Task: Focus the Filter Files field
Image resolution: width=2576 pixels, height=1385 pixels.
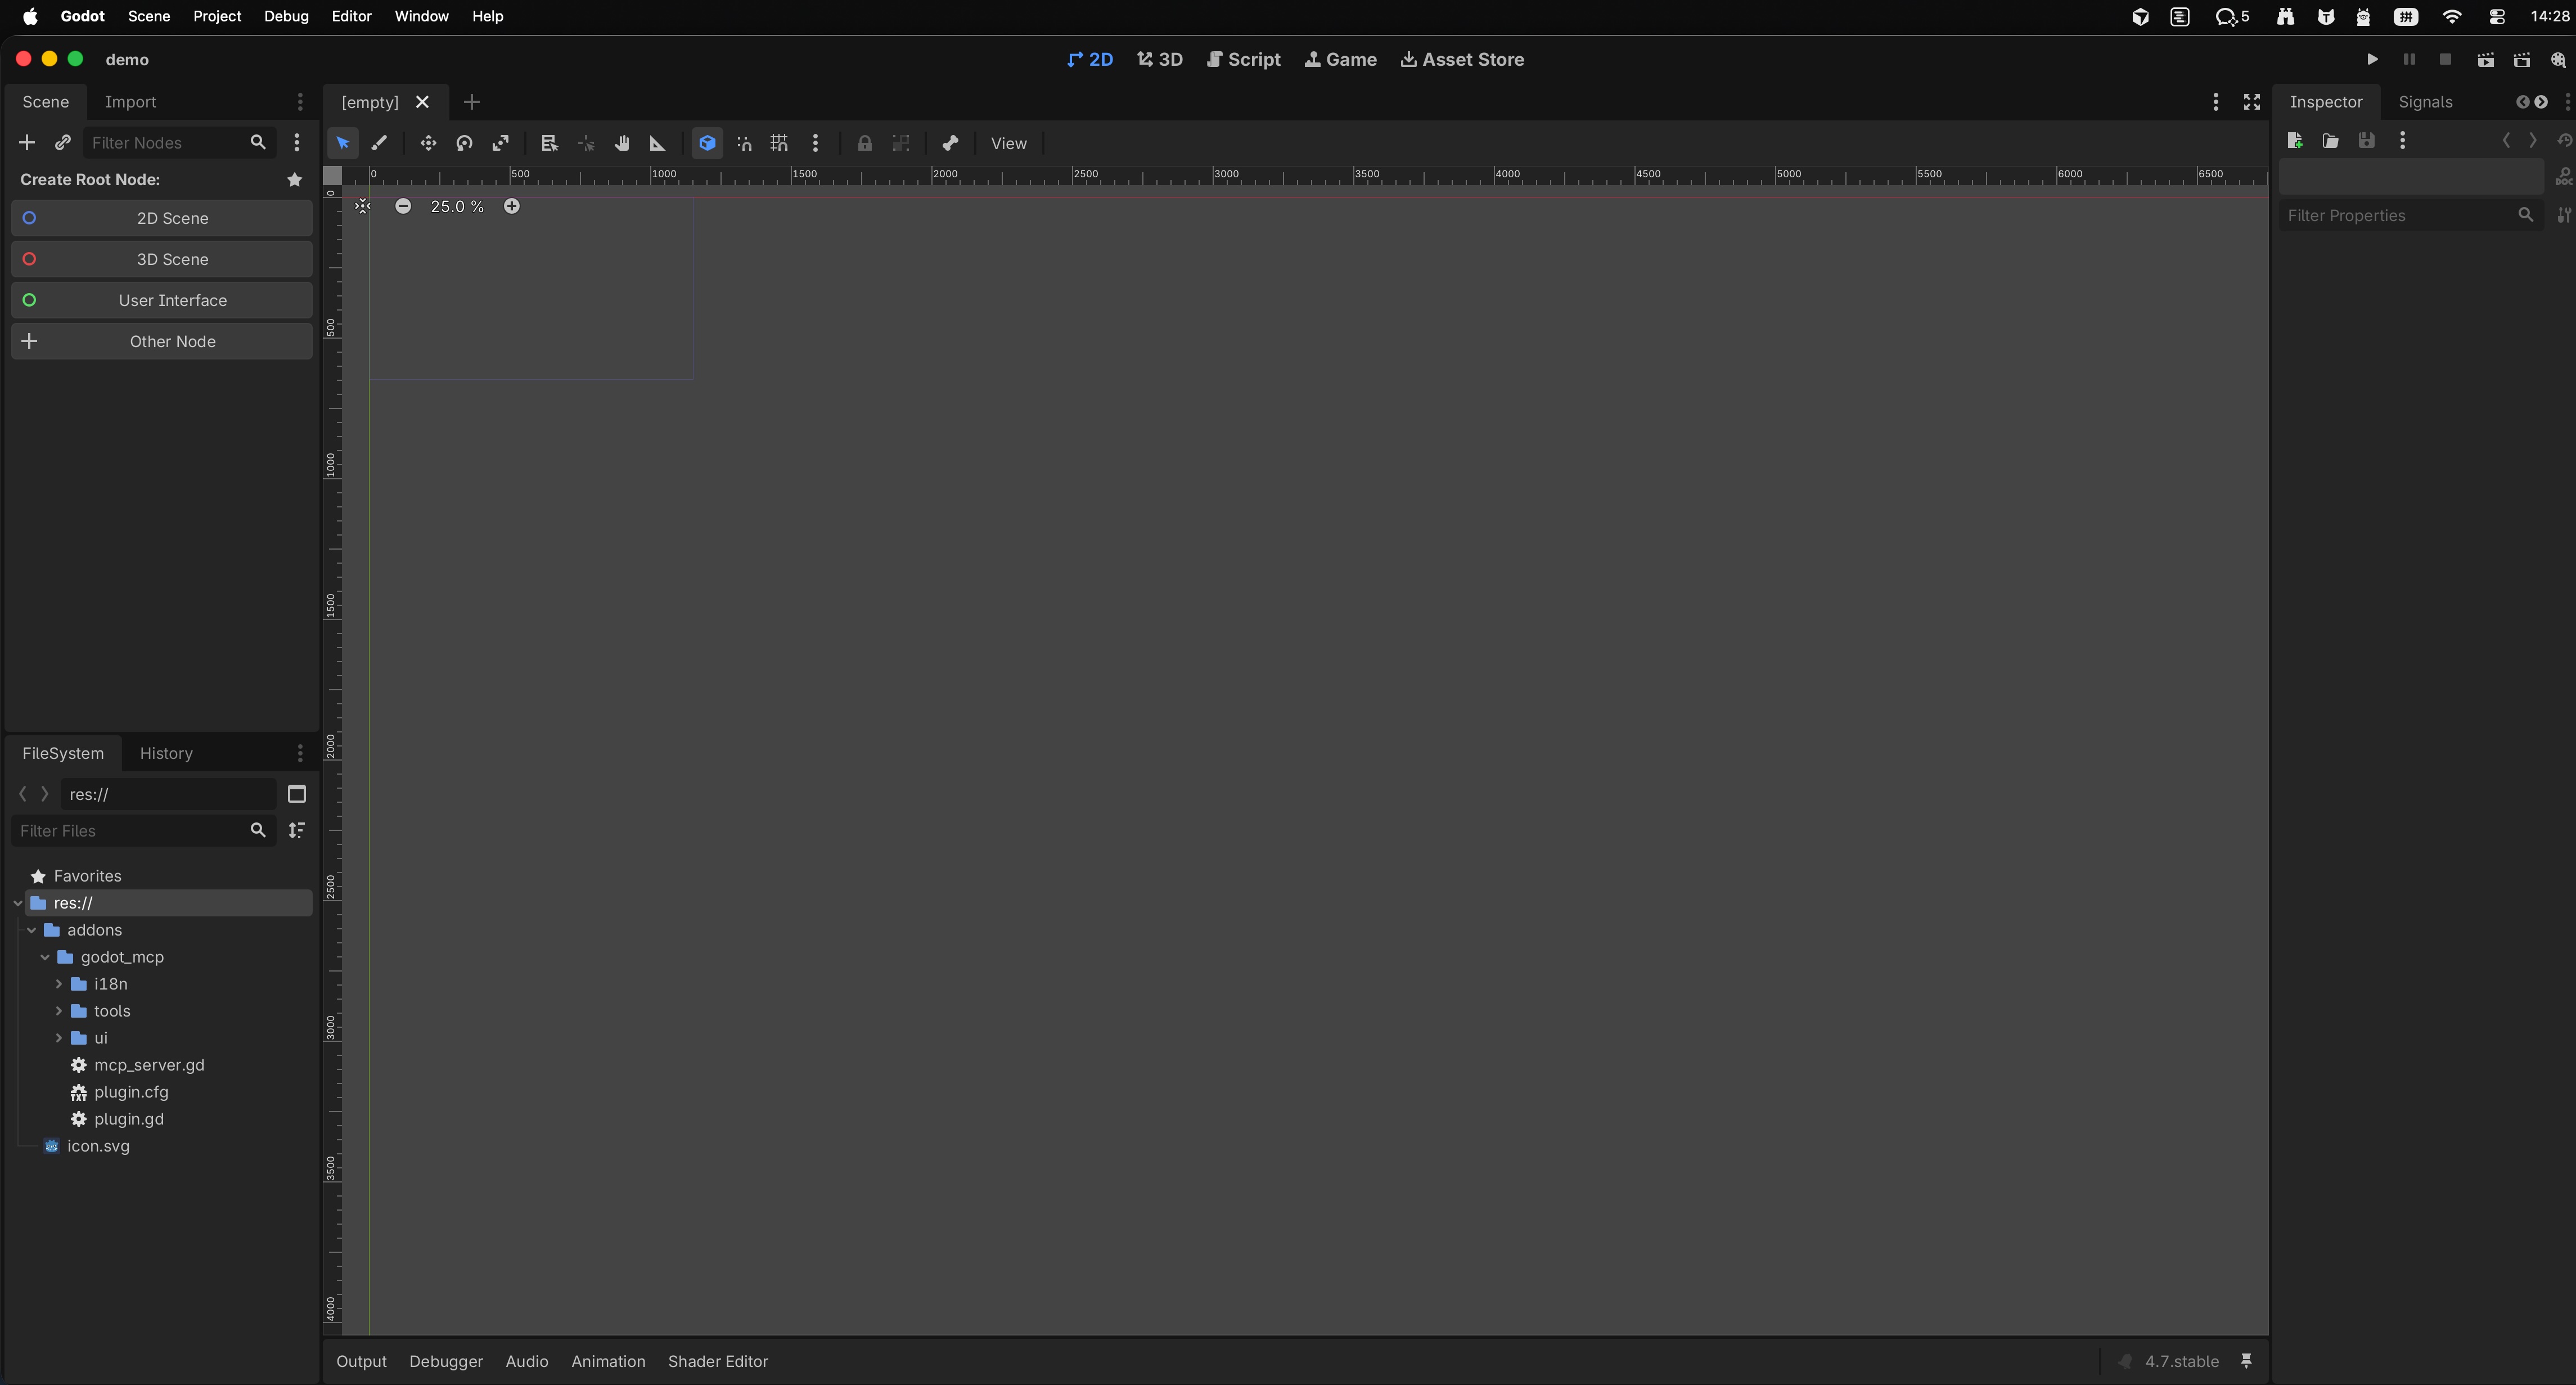Action: [143, 831]
